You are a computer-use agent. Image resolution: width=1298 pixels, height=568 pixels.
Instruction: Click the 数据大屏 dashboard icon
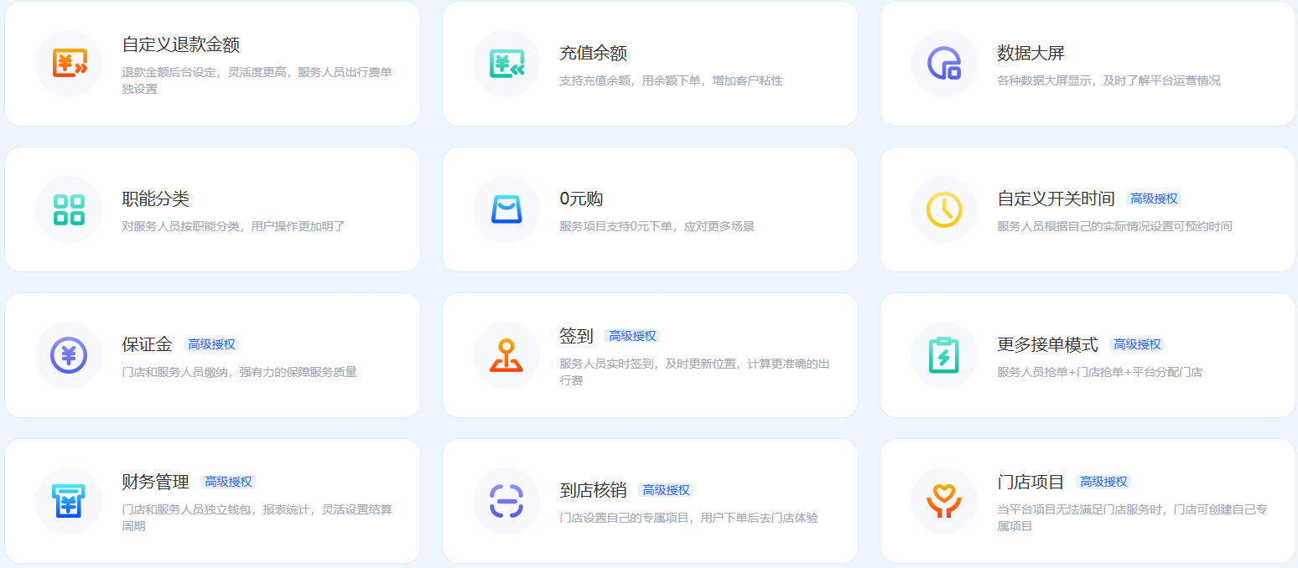click(x=944, y=64)
